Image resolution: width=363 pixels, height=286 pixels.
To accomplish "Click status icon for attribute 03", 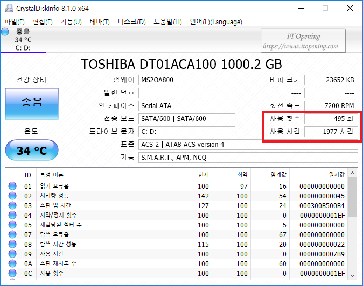I will tap(12, 205).
